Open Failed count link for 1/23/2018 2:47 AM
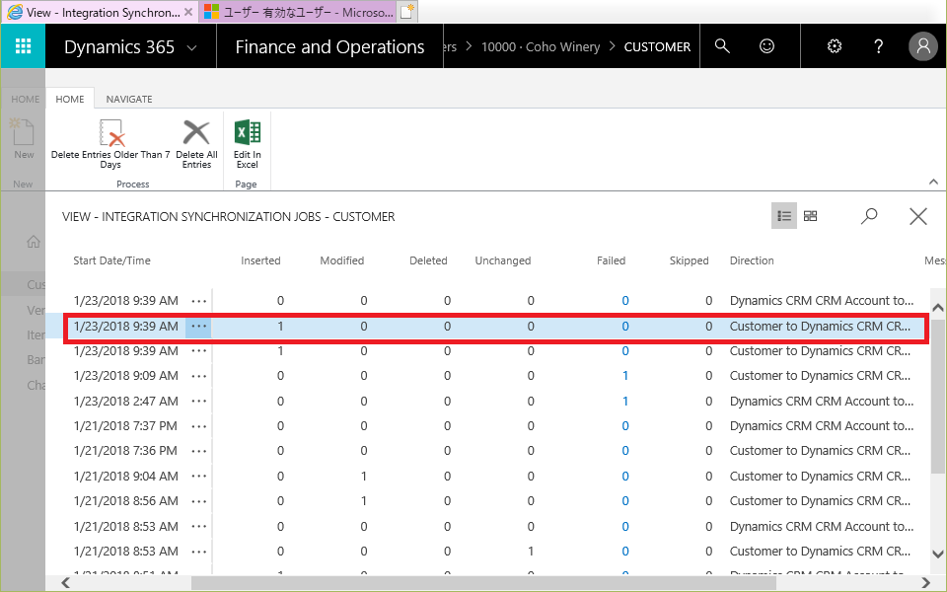 click(x=625, y=402)
